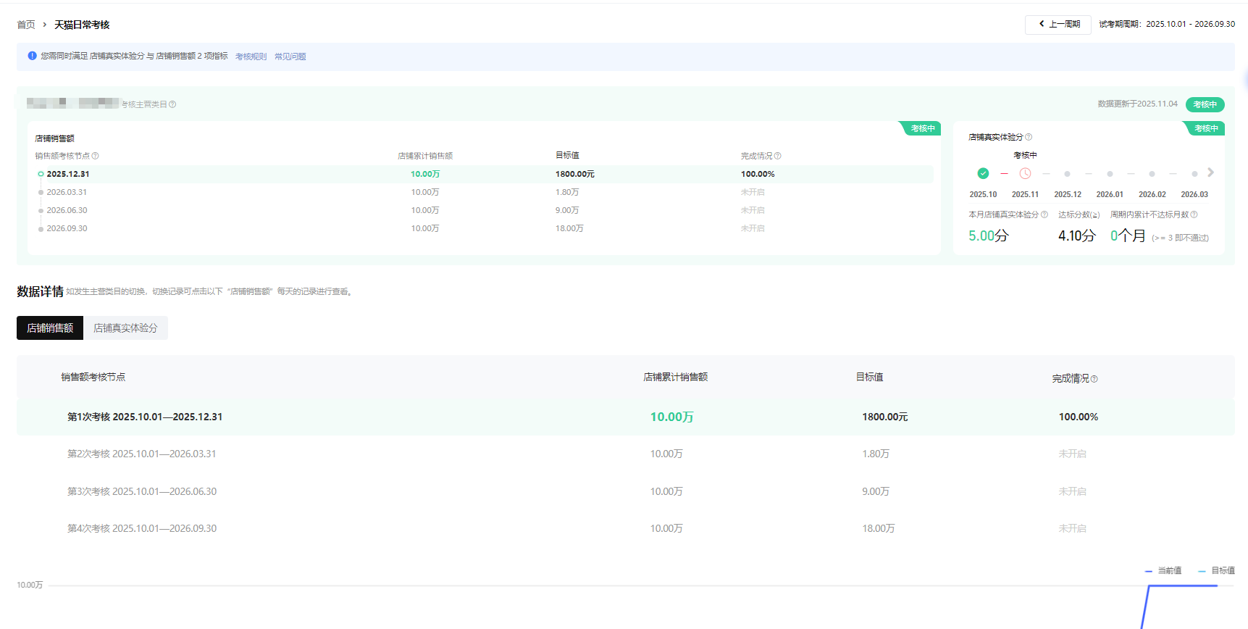This screenshot has height=629, width=1248.
Task: Open the 常见问题 link
Action: (290, 57)
